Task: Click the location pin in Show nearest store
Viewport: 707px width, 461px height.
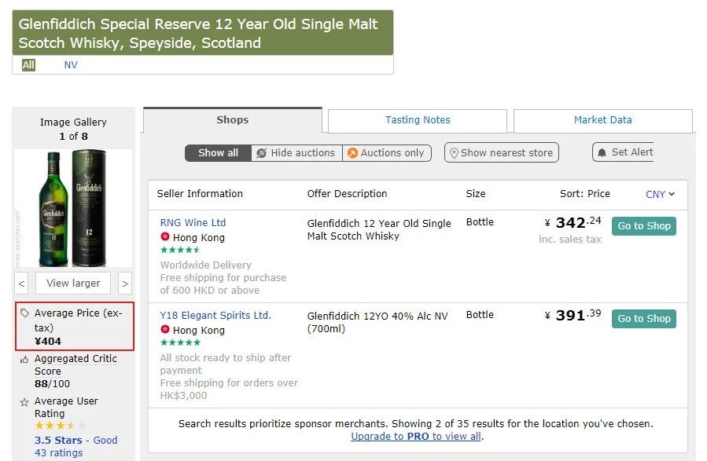Action: pos(452,152)
